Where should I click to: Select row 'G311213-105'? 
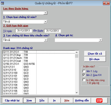coord(39,88)
